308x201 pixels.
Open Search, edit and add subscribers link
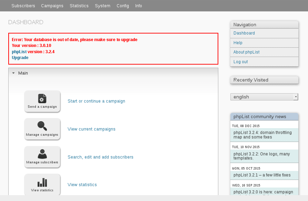(x=100, y=157)
